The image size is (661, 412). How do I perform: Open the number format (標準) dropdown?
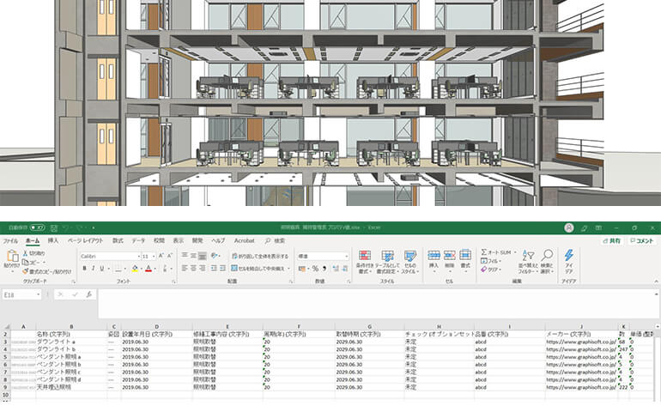(346, 257)
